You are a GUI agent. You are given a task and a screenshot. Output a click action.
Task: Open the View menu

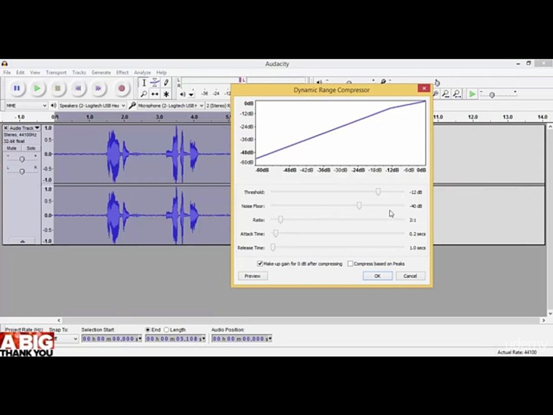[35, 73]
